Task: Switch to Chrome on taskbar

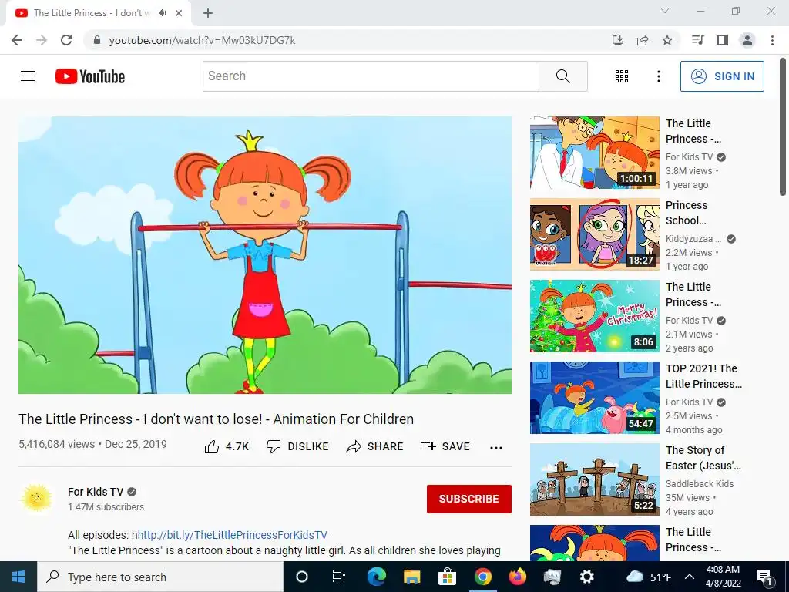Action: click(482, 577)
